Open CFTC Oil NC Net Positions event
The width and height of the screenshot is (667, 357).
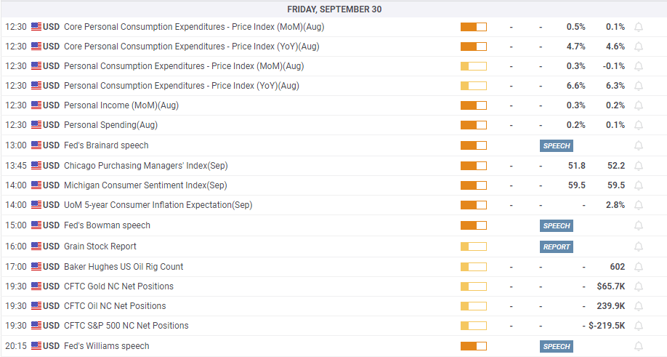pyautogui.click(x=115, y=306)
